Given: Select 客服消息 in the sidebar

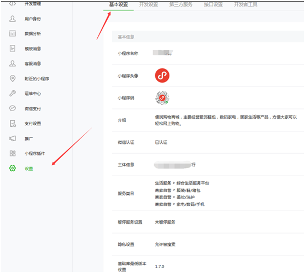Looking at the screenshot, I should click(x=33, y=63).
